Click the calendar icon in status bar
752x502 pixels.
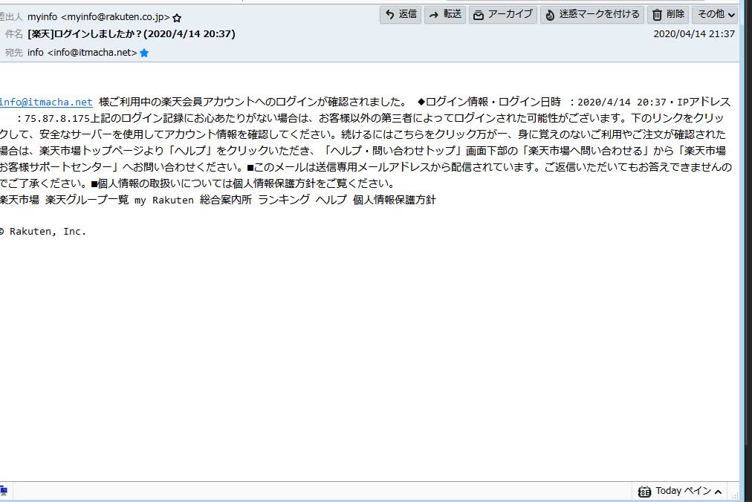[x=644, y=492]
